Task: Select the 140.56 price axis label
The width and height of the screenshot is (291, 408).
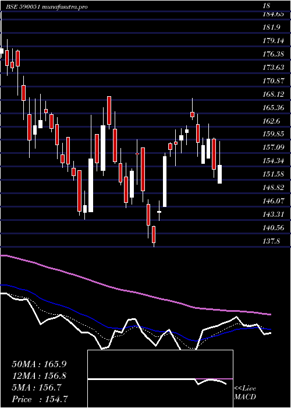Action: [x=273, y=228]
